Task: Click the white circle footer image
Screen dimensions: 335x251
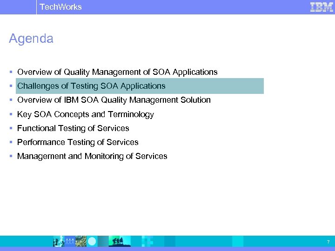Action: pos(92,241)
